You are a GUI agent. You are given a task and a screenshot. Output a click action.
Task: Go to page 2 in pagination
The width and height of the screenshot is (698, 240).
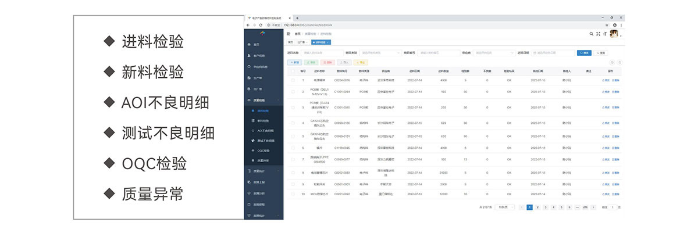(x=537, y=207)
